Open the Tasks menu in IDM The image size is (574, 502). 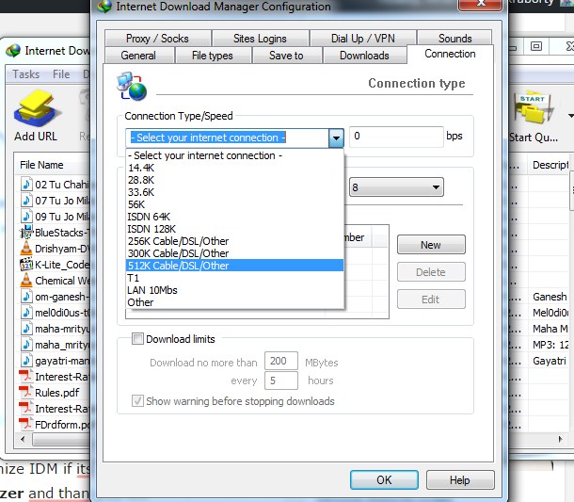[26, 74]
